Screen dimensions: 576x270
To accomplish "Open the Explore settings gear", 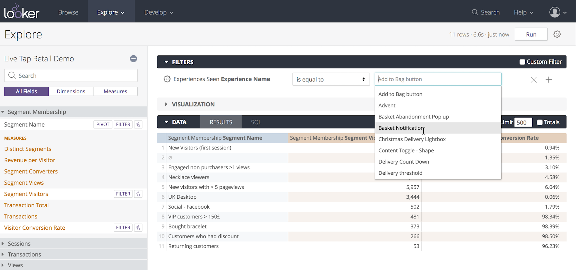I will 557,34.
